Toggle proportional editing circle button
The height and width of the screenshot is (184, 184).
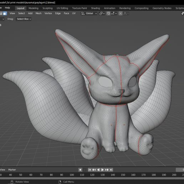[x=121, y=14]
